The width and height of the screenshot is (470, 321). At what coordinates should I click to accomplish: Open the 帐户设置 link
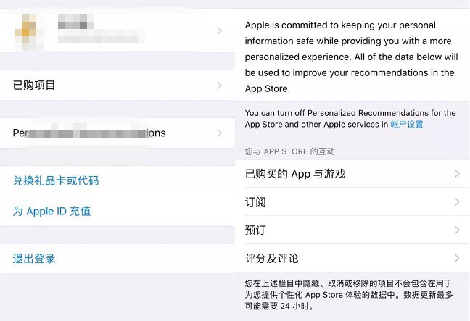tap(406, 125)
